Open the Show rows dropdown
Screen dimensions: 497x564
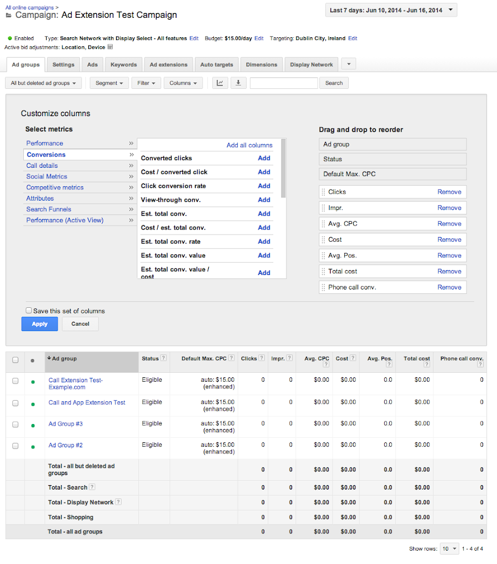coord(449,548)
